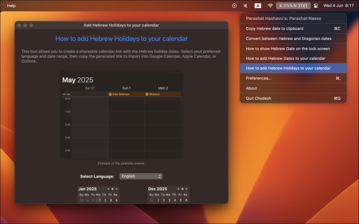
Task: Click the blue How to add Hebrew Holidays heading
Action: click(121, 39)
